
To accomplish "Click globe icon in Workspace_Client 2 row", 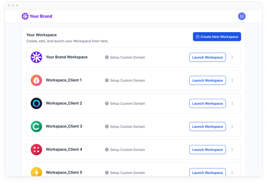I will pos(107,104).
